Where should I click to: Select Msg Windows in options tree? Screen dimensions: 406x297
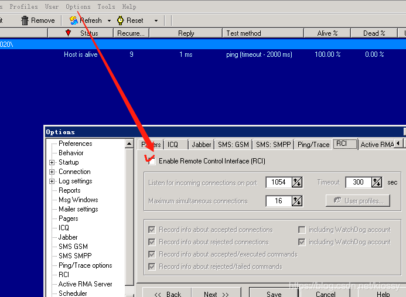pos(78,200)
